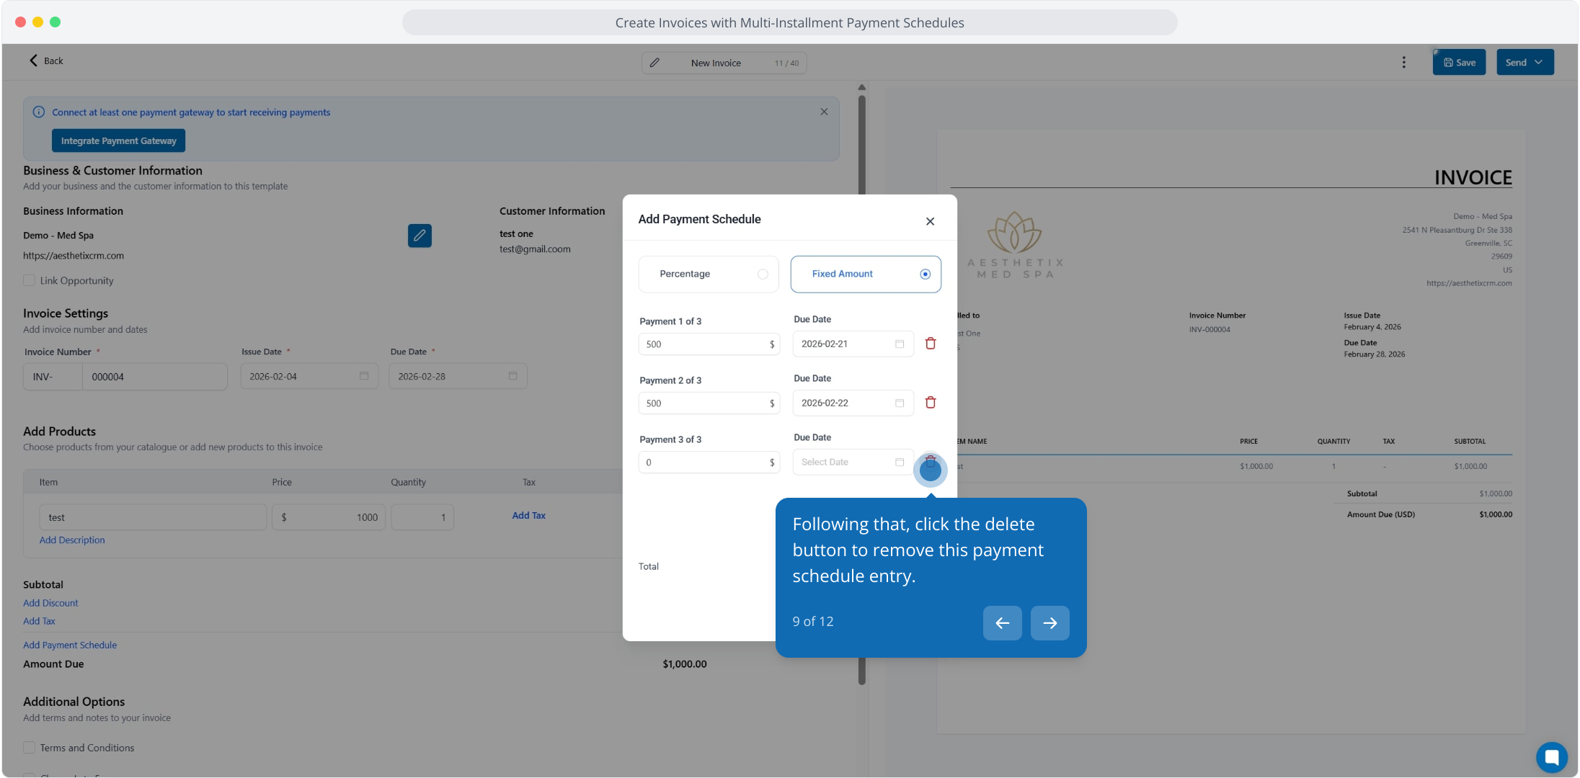This screenshot has width=1580, height=778.
Task: Select the Fixed Amount radio option
Action: (x=925, y=274)
